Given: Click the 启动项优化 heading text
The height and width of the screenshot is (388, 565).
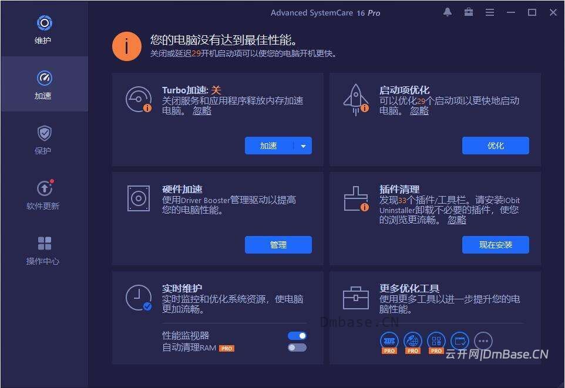Looking at the screenshot, I should pyautogui.click(x=404, y=90).
